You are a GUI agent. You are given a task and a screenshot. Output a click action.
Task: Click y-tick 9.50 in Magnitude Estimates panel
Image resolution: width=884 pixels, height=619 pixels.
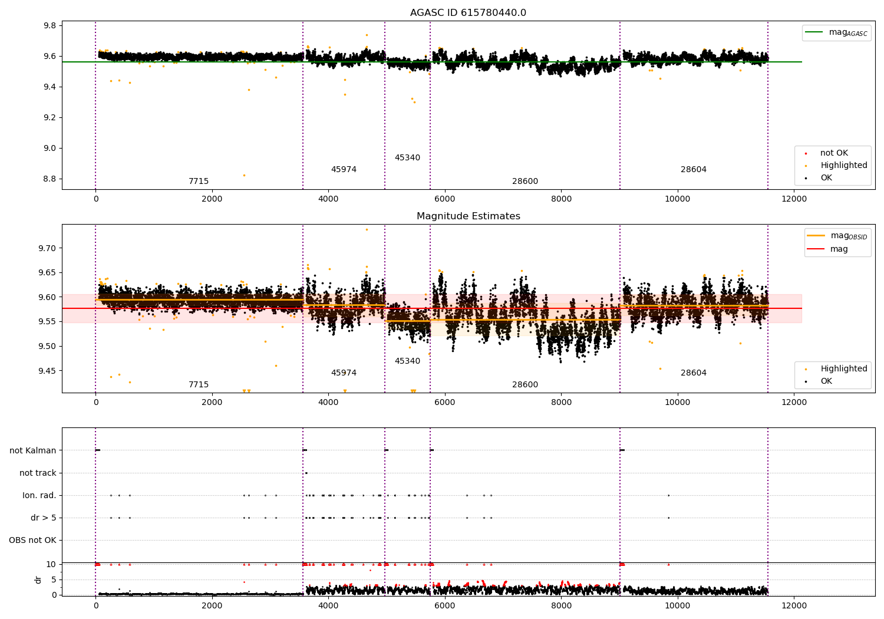[48, 347]
